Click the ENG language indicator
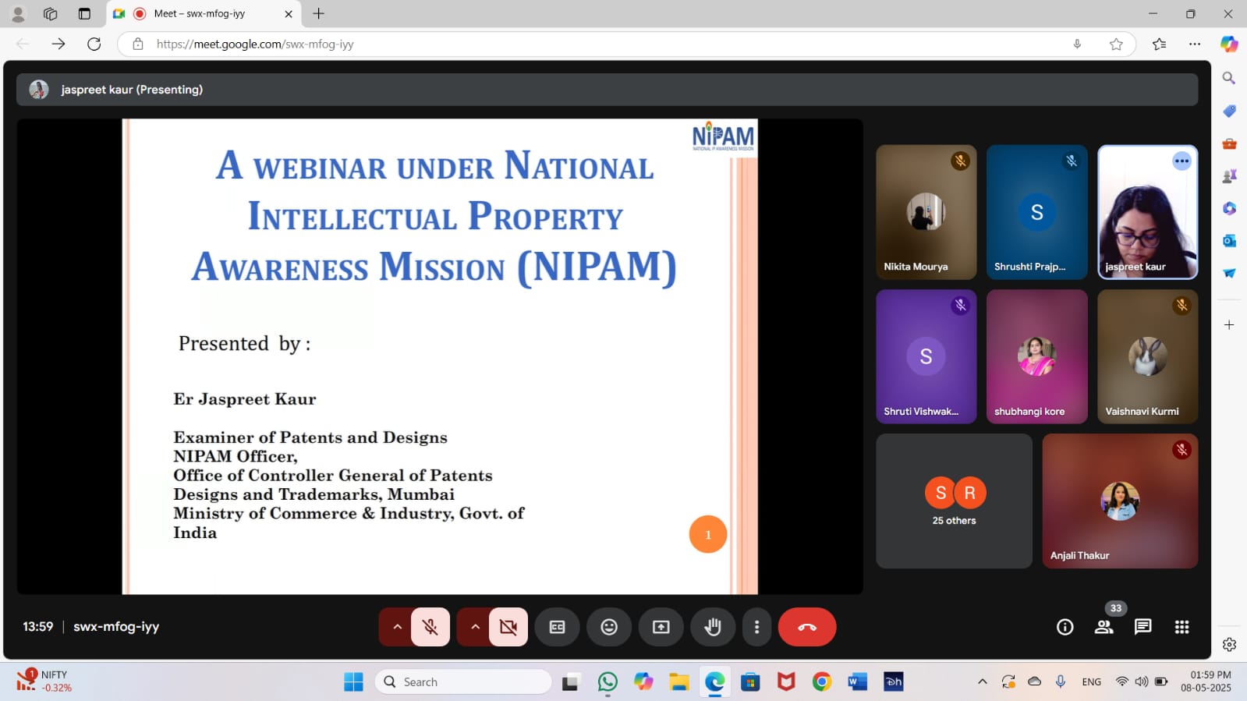 tap(1092, 682)
